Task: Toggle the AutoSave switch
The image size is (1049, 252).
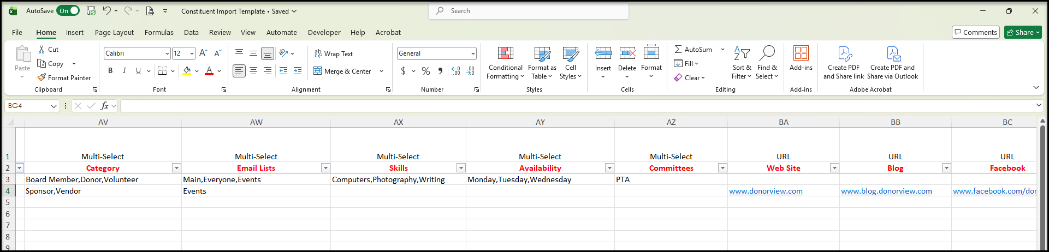Action: (x=68, y=11)
